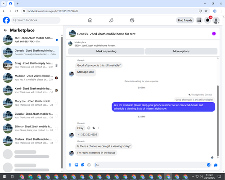Click Genesis avatar beside phone number message
The image size is (225, 180).
(x=71, y=135)
